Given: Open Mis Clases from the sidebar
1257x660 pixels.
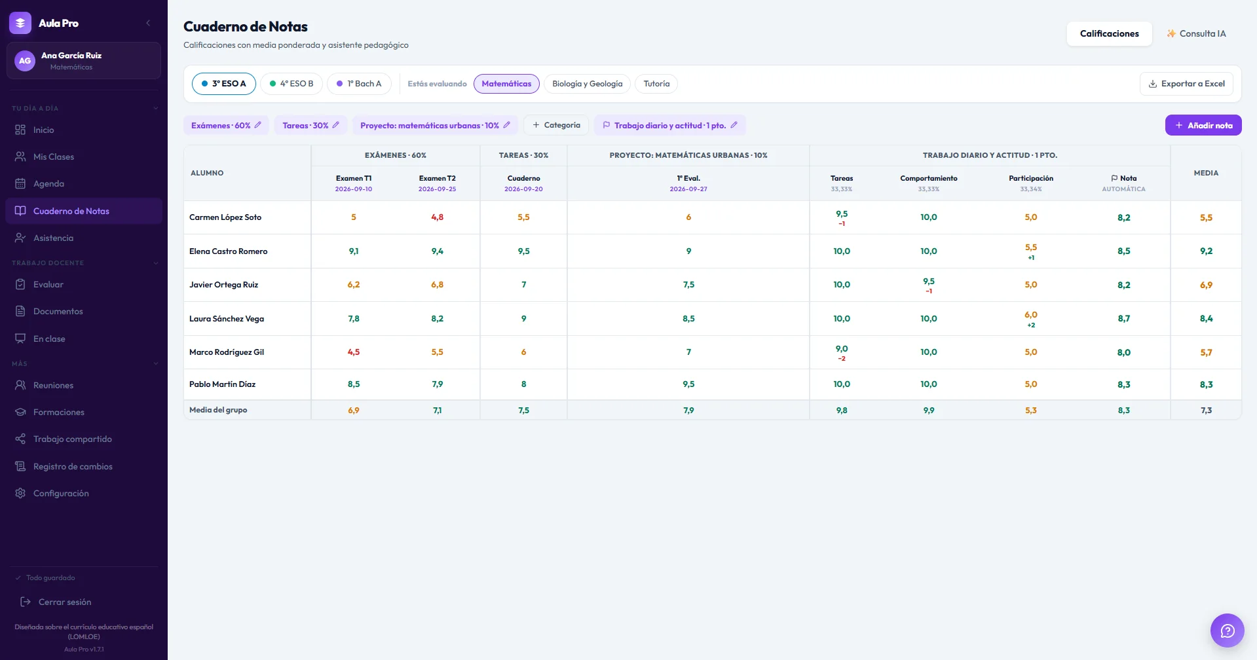Looking at the screenshot, I should coord(84,156).
